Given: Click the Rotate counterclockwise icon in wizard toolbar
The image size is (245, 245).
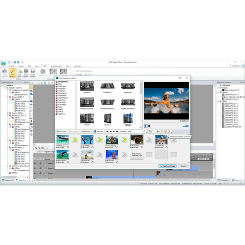Looking at the screenshot, I should [169, 132].
